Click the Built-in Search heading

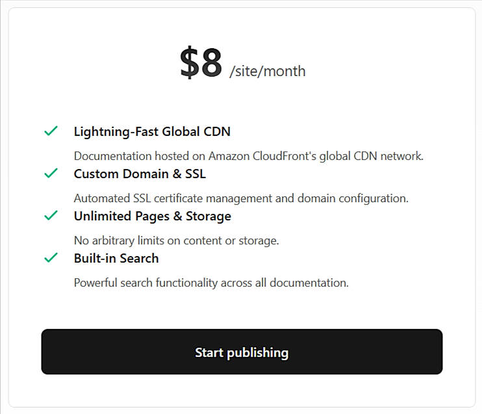coord(116,259)
